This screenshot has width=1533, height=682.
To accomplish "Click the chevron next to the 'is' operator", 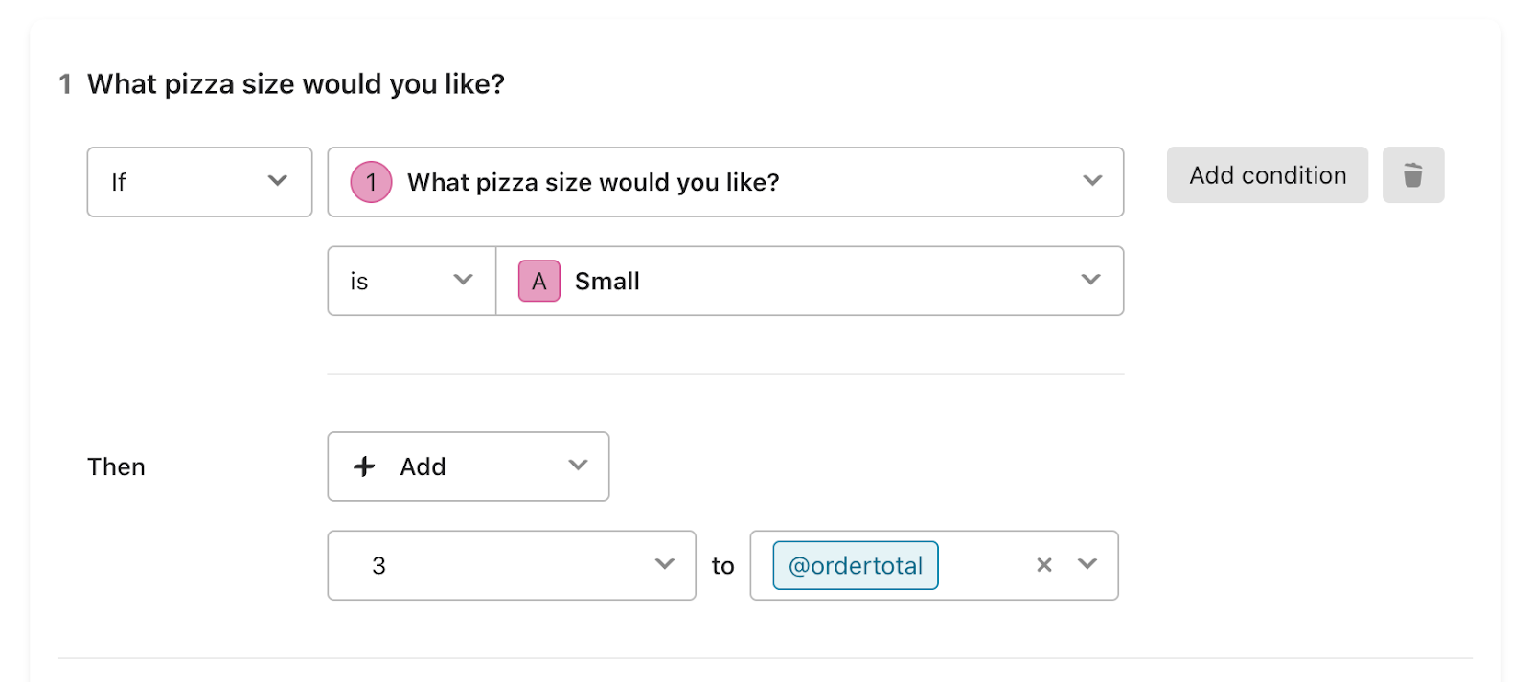I will pyautogui.click(x=464, y=279).
